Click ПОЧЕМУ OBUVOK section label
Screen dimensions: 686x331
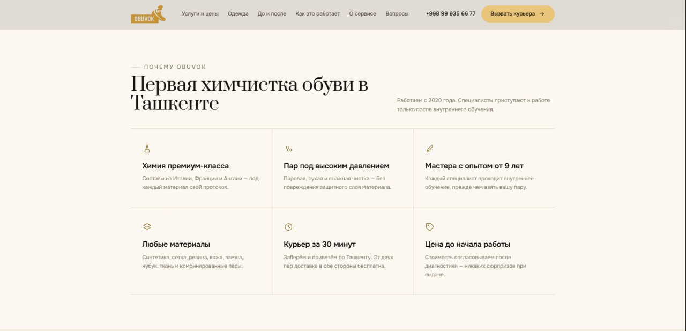click(x=175, y=67)
